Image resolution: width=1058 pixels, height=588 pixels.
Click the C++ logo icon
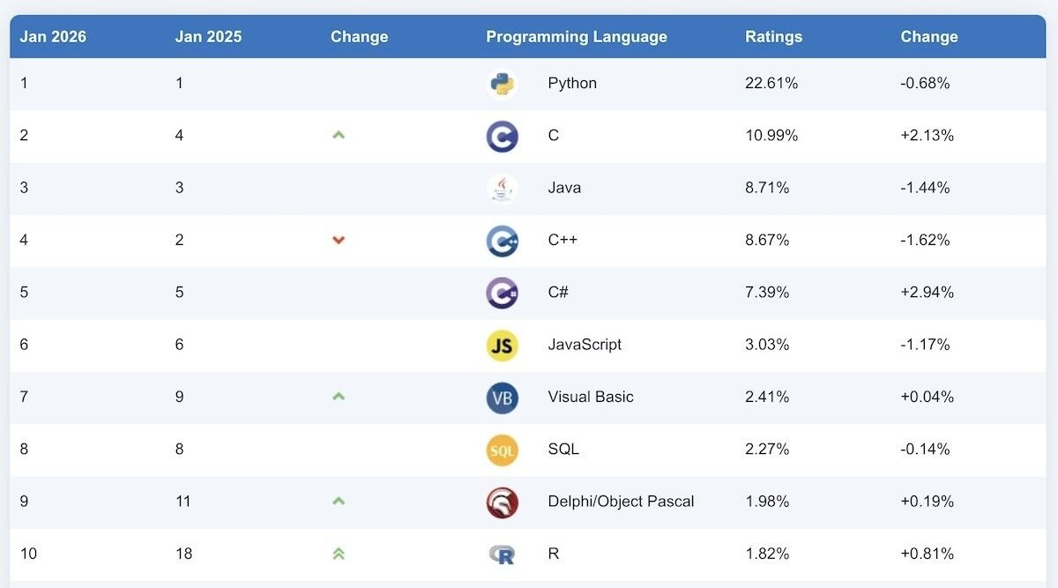pos(502,240)
